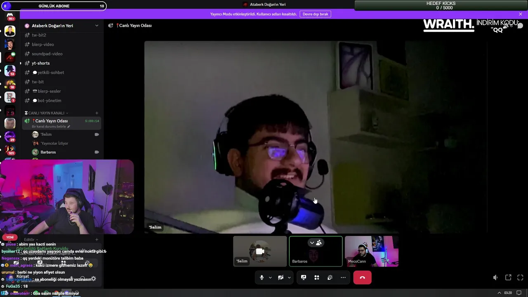Click the YENİ new-messages badge
The height and width of the screenshot is (297, 528).
(x=10, y=237)
